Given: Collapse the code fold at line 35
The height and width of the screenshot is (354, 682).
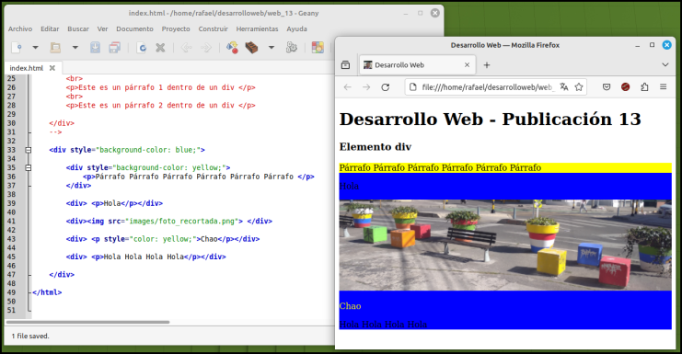Looking at the screenshot, I should pos(29,167).
